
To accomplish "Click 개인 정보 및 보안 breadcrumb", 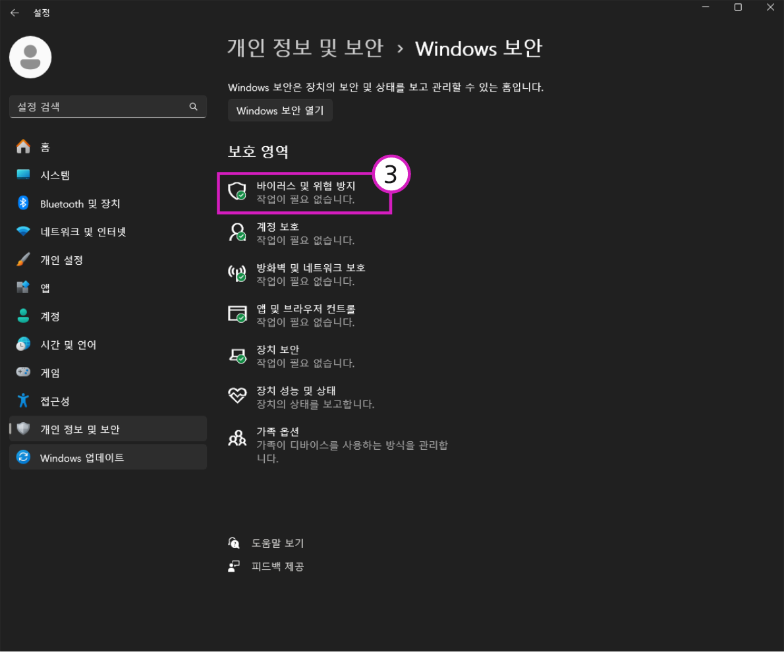I will (x=305, y=48).
